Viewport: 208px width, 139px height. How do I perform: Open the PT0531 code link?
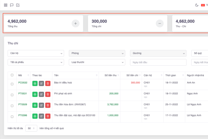point(23,94)
